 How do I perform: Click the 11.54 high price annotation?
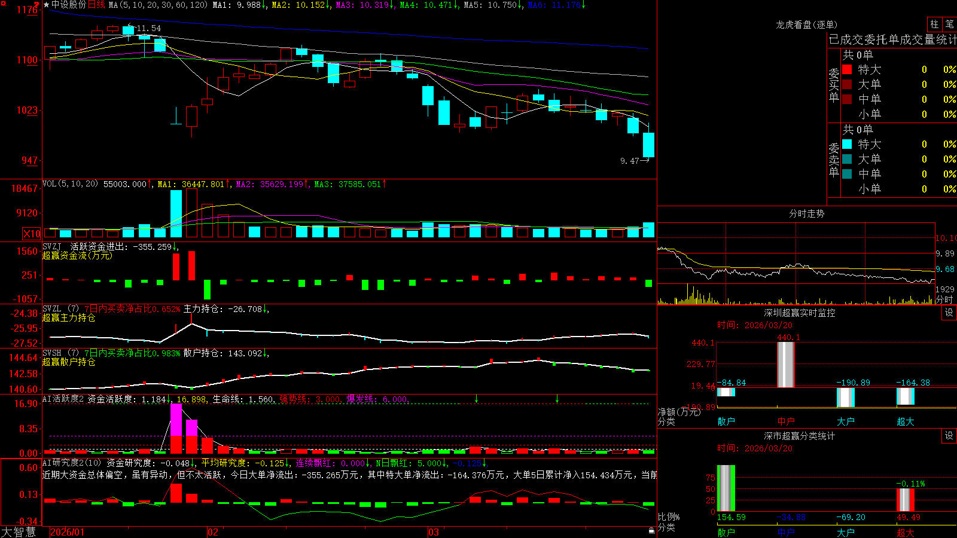pos(148,28)
